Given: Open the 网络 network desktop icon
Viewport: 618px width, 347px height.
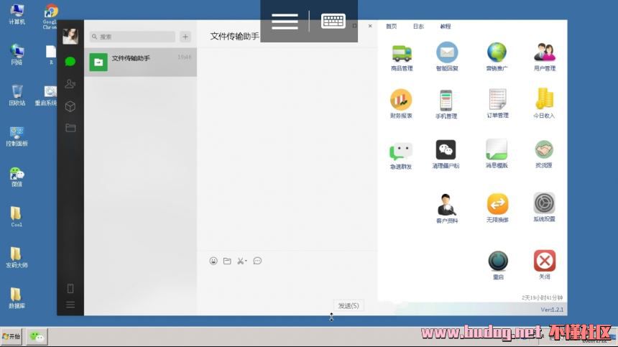Looking at the screenshot, I should point(17,55).
